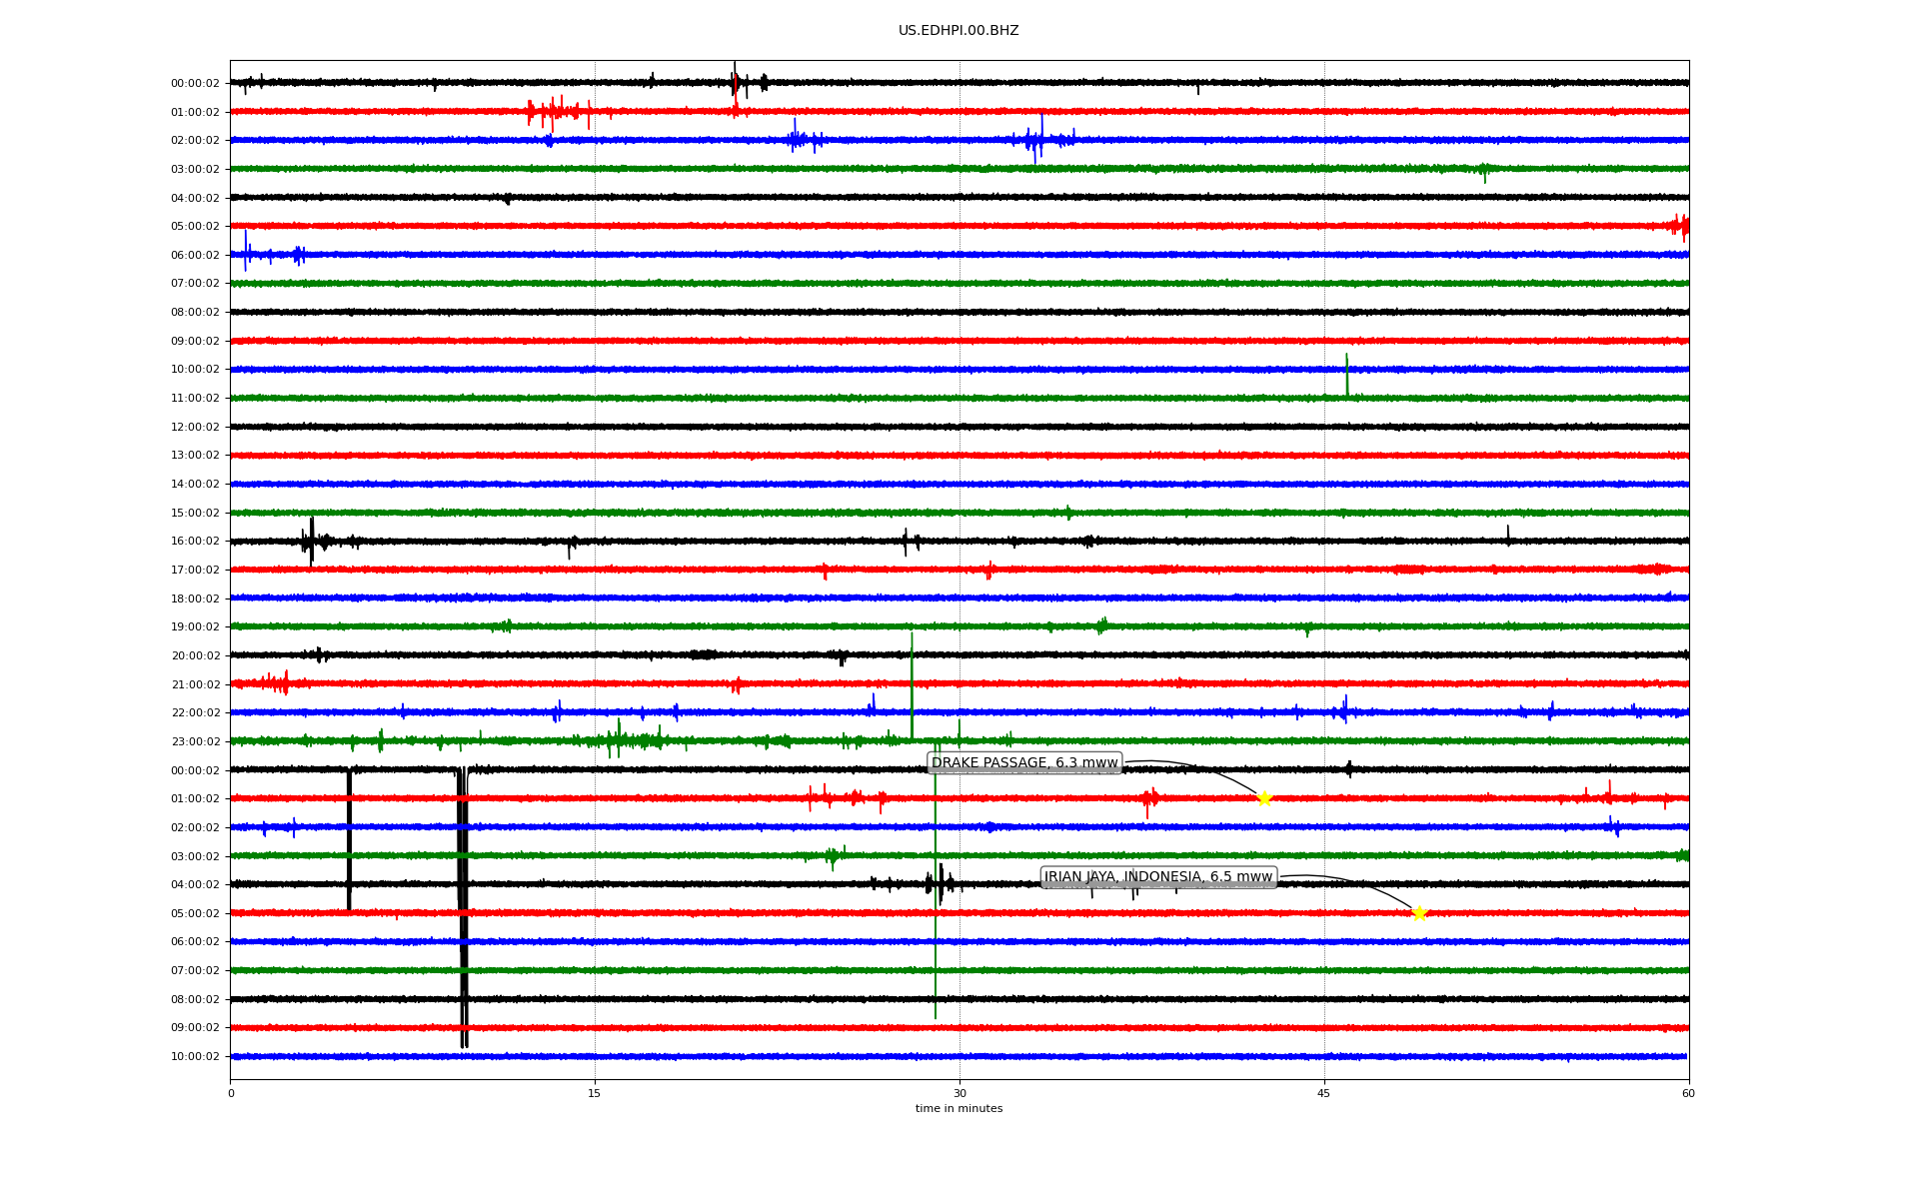This screenshot has height=1199, width=1919.
Task: Click the 05:00:02 red trace label near top
Action: tap(195, 227)
